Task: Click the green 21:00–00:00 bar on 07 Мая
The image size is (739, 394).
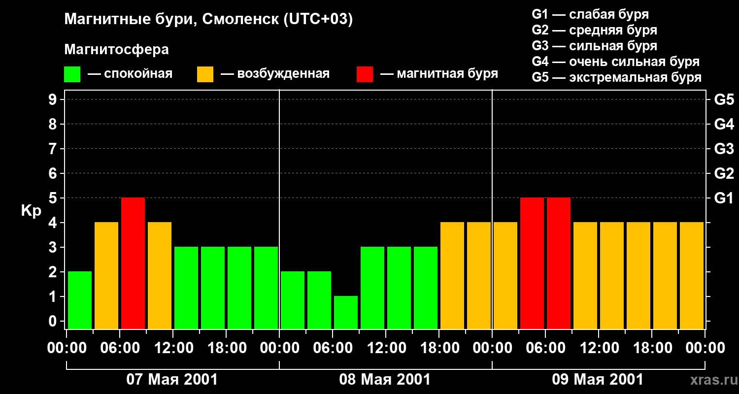Action: click(x=266, y=288)
